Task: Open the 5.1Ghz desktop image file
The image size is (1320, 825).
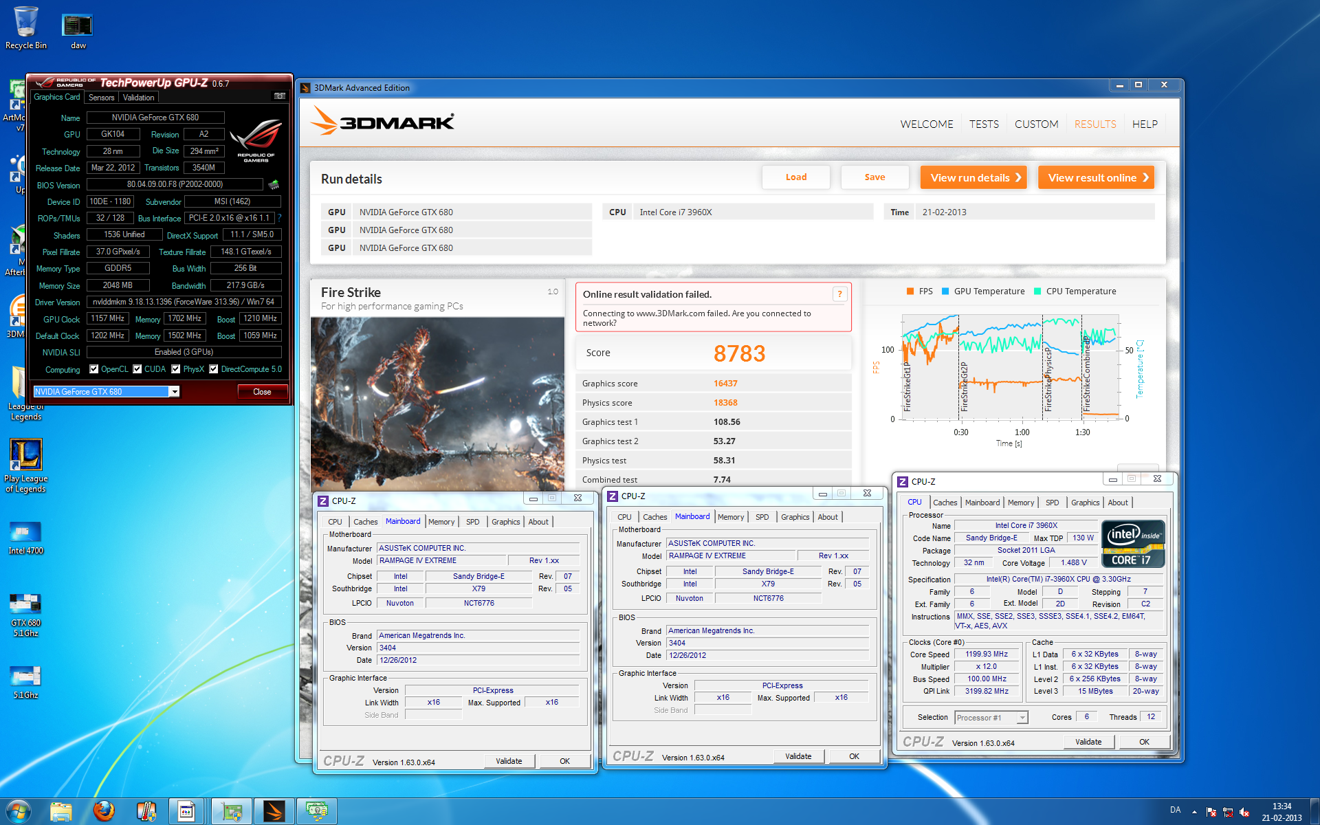Action: [26, 682]
